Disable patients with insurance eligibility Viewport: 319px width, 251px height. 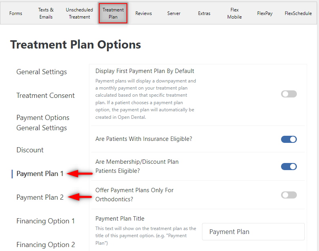[x=289, y=139]
